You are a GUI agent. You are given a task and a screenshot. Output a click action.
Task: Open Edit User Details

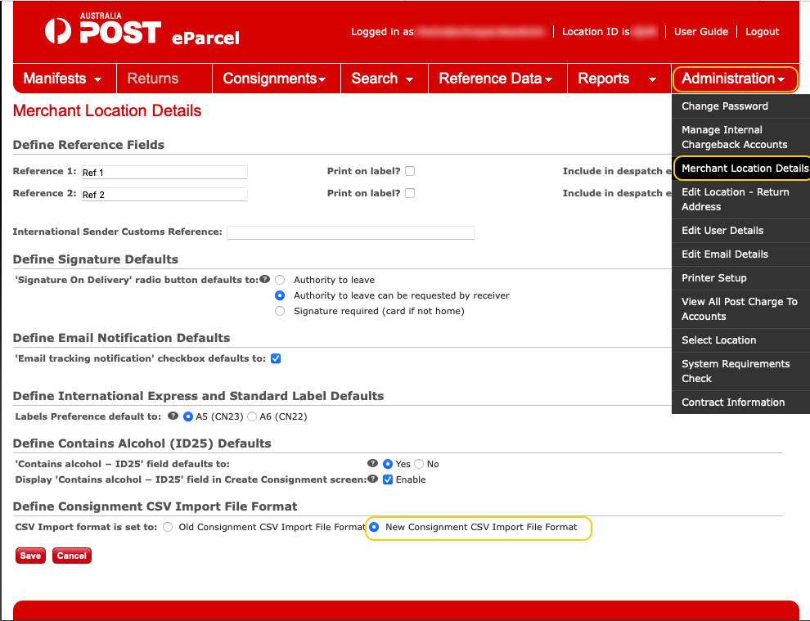[x=740, y=231]
